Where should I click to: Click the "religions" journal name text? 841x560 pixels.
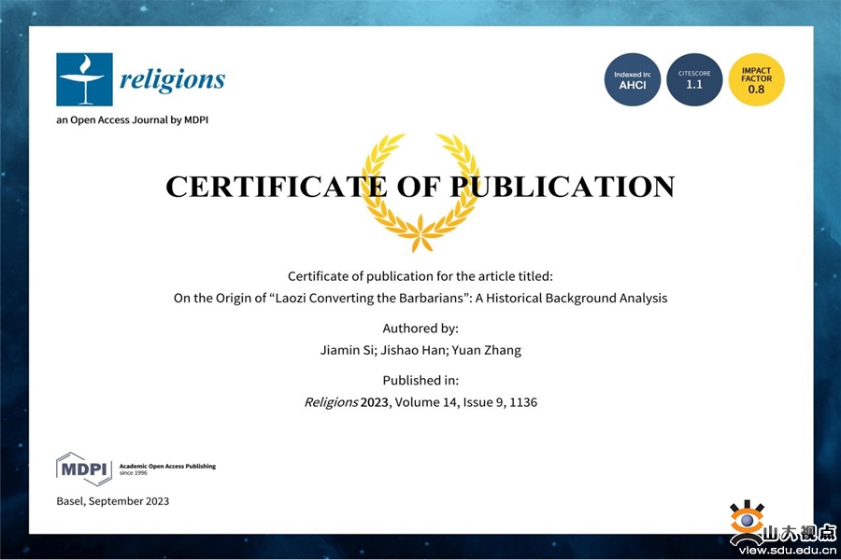(172, 79)
